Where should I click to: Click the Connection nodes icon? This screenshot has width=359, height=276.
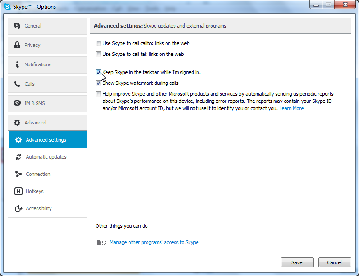pos(18,174)
